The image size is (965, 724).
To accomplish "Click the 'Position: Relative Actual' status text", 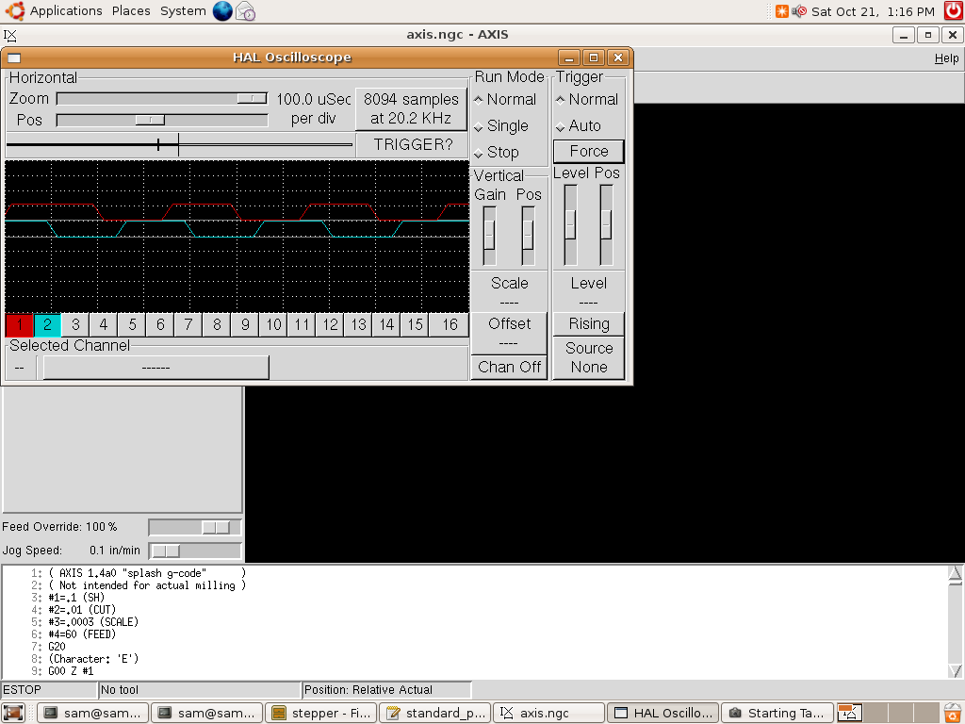I will pos(368,689).
